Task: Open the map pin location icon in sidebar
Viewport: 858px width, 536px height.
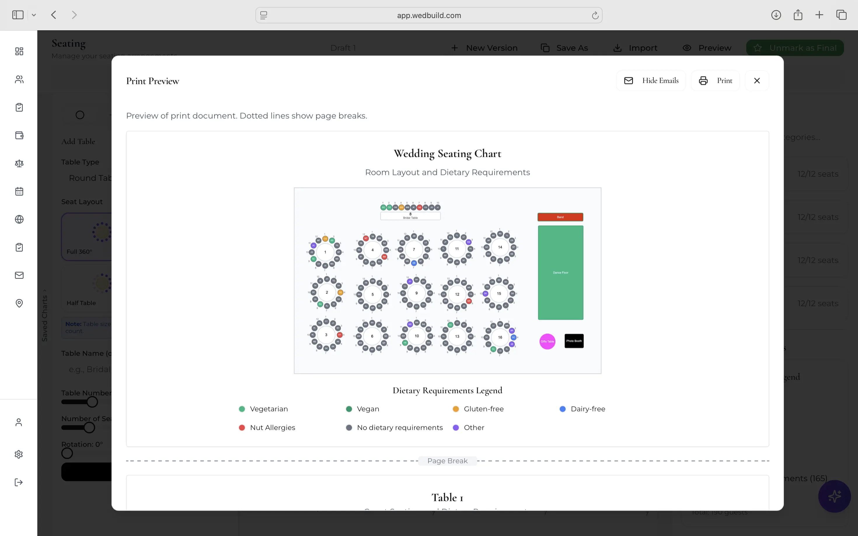Action: (19, 304)
